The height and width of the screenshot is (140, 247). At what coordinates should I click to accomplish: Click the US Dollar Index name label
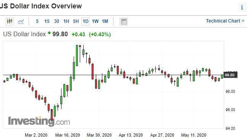(24, 34)
